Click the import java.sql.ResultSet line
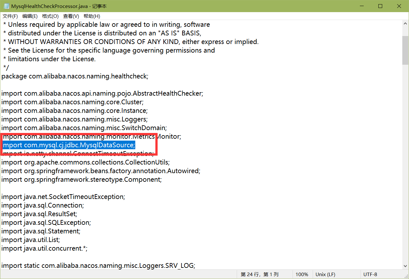The height and width of the screenshot is (279, 409). pos(39,214)
